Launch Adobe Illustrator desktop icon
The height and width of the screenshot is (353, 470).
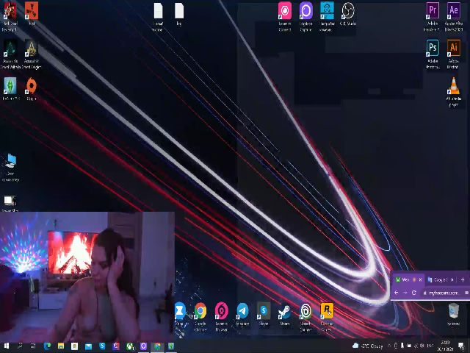coord(454,49)
